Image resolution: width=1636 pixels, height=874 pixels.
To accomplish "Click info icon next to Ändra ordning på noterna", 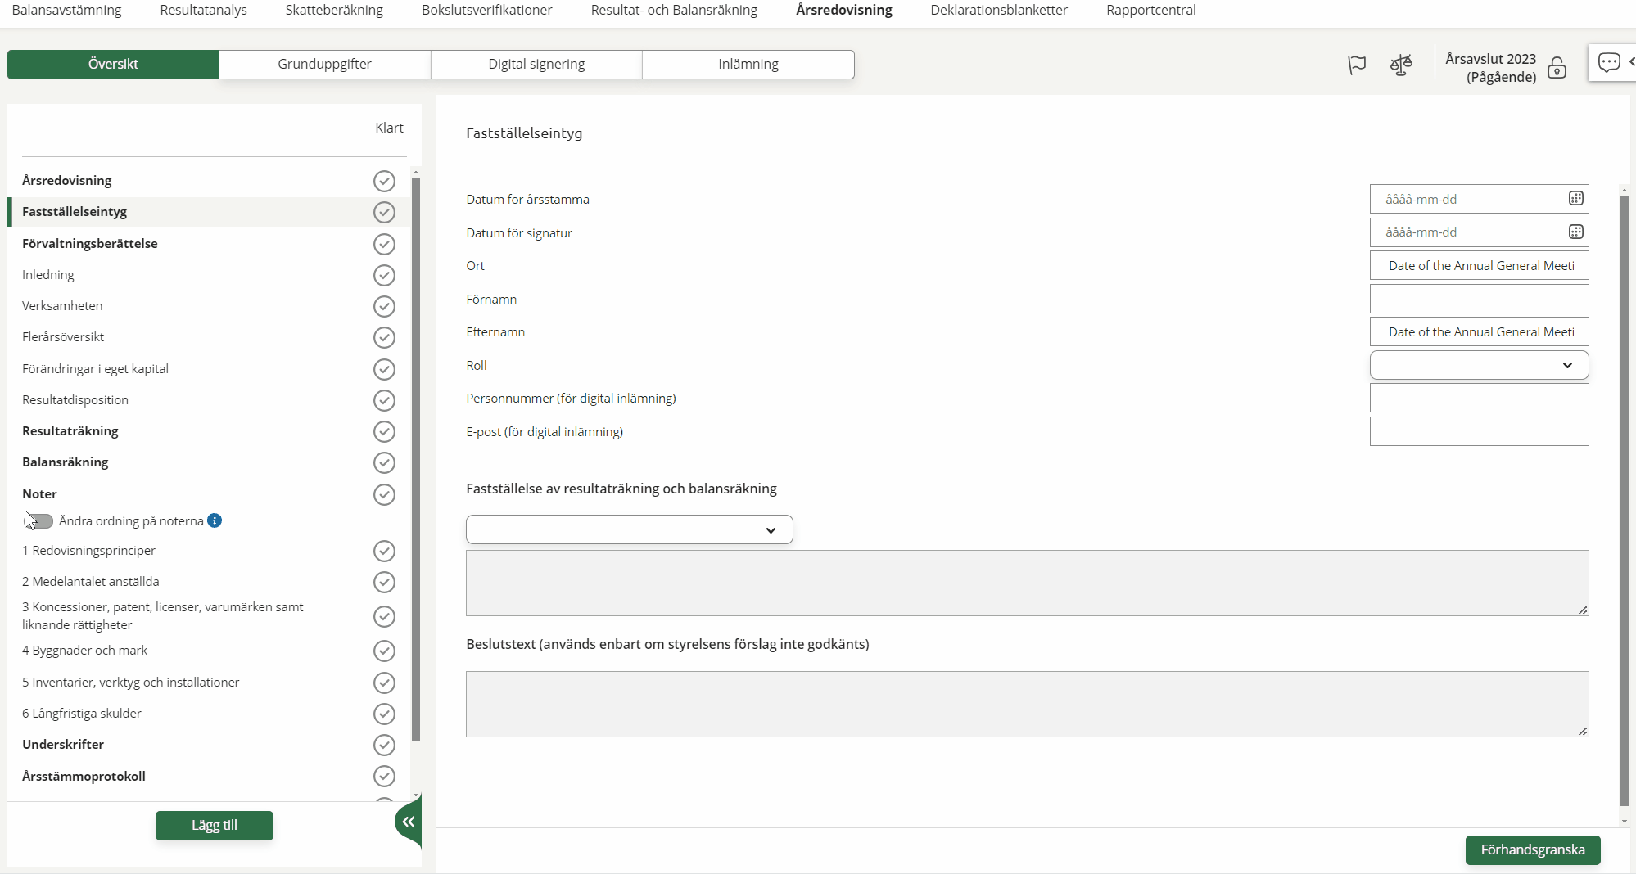I will (215, 521).
